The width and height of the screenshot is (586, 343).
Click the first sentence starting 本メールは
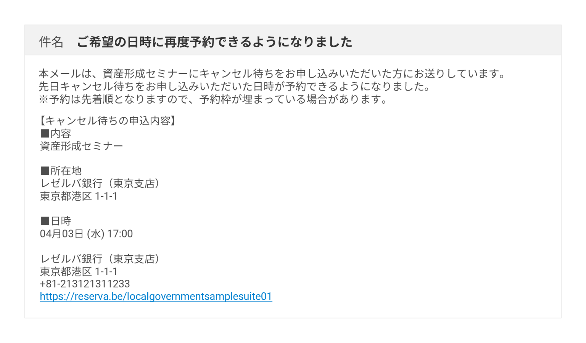pyautogui.click(x=272, y=74)
